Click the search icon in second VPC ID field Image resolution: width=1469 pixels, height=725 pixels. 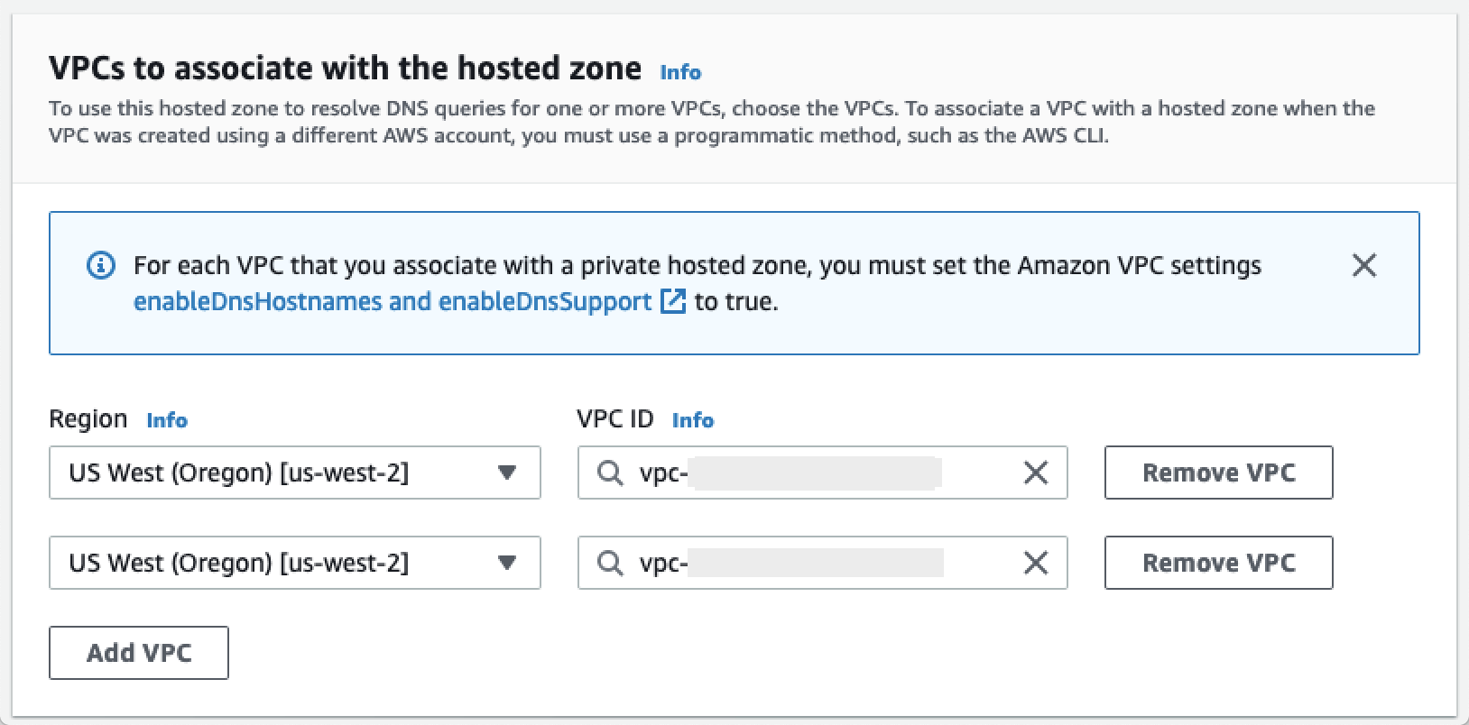[611, 563]
